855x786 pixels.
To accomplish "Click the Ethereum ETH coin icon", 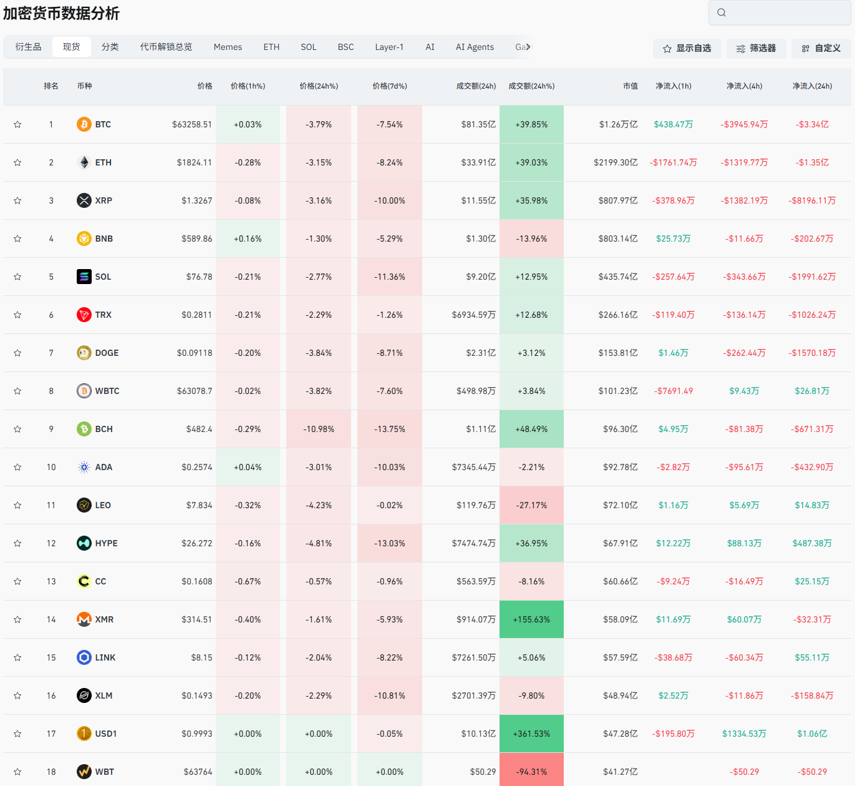I will click(x=84, y=162).
